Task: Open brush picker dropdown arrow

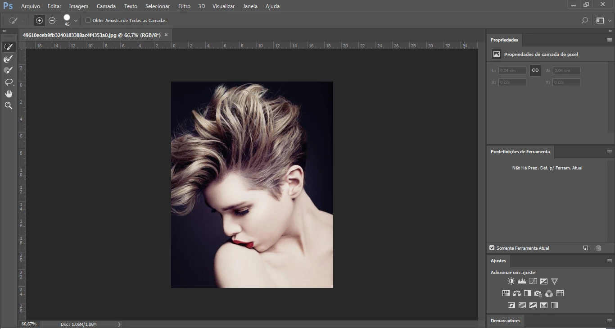Action: [76, 21]
